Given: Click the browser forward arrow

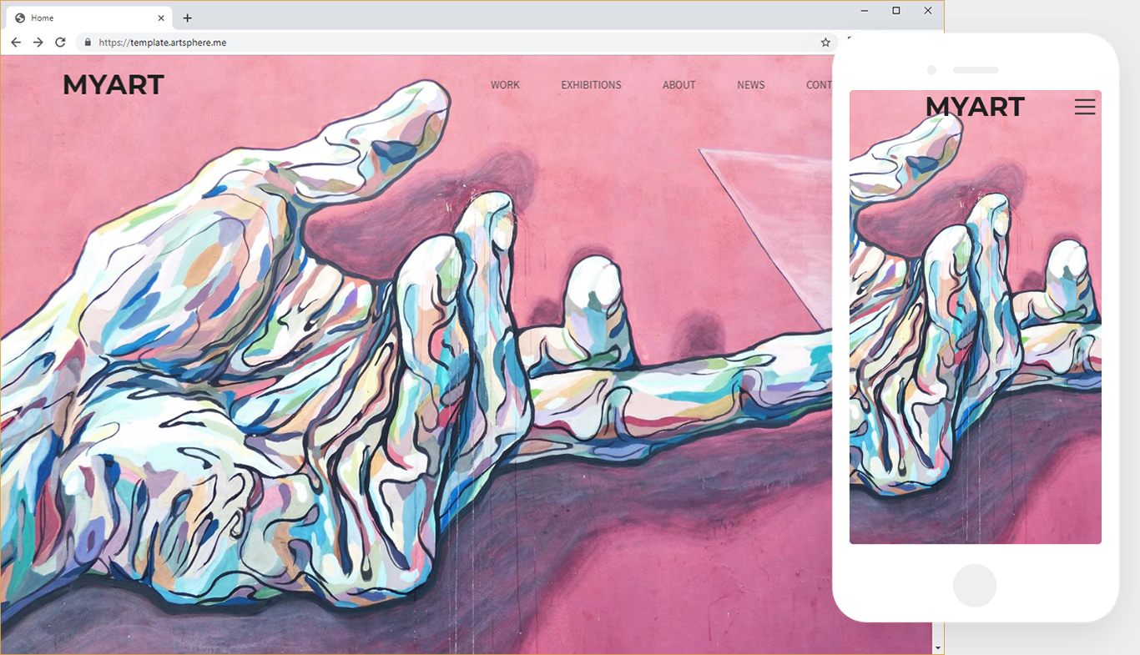Looking at the screenshot, I should pos(38,43).
